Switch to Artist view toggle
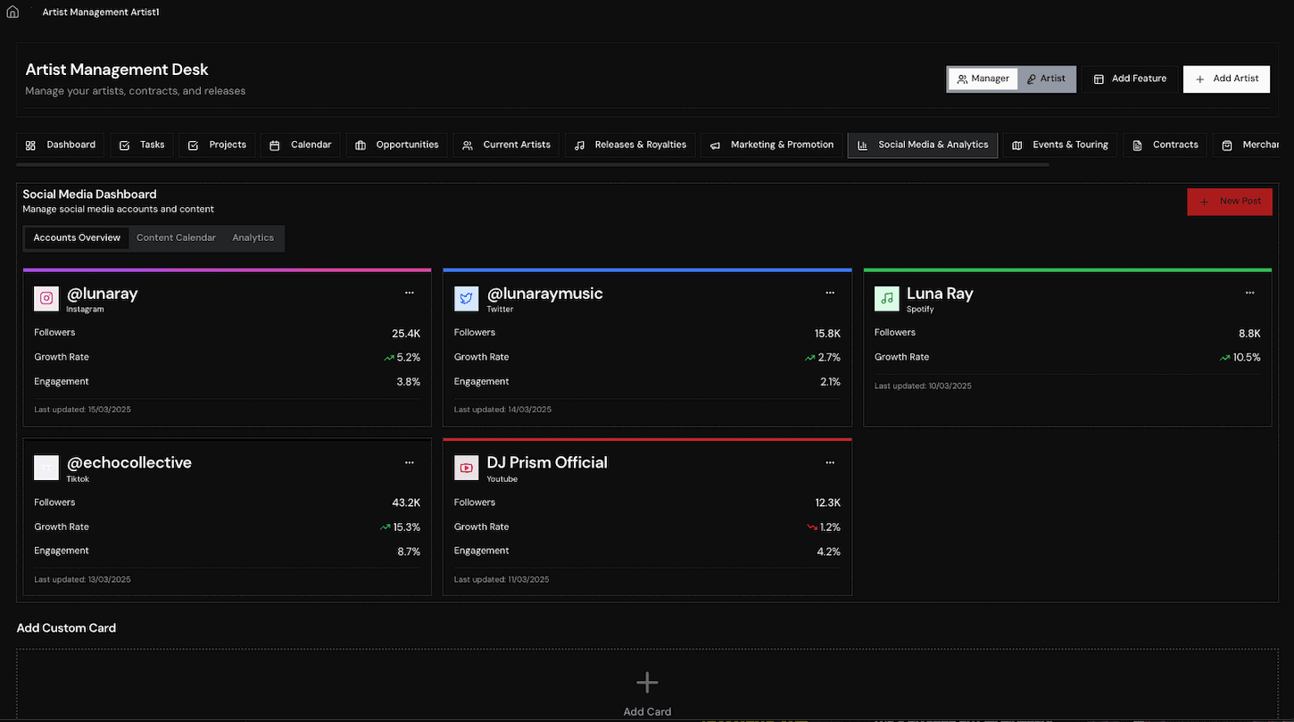The width and height of the screenshot is (1294, 722). tap(1046, 79)
